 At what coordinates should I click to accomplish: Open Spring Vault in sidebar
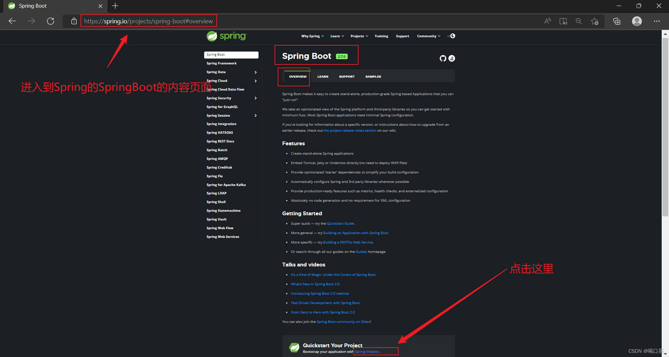click(x=216, y=219)
